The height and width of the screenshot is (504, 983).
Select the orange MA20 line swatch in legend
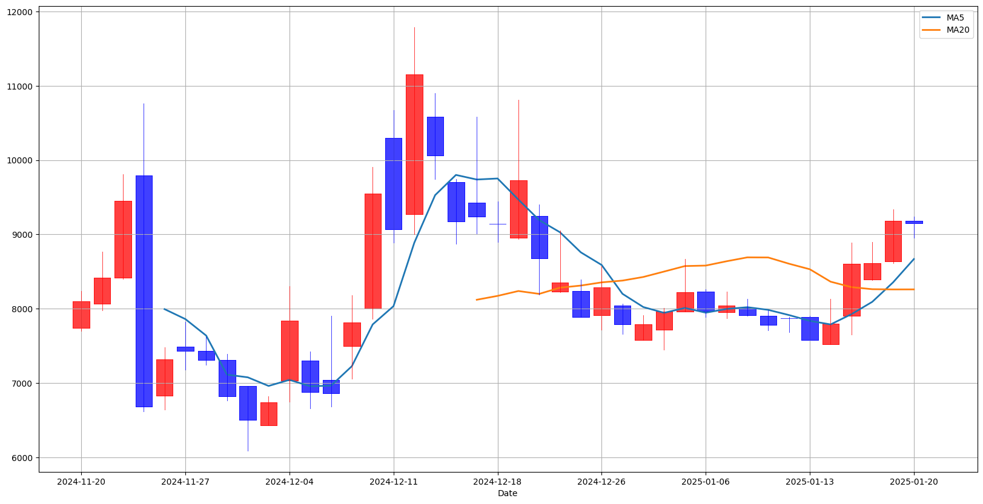pos(932,30)
